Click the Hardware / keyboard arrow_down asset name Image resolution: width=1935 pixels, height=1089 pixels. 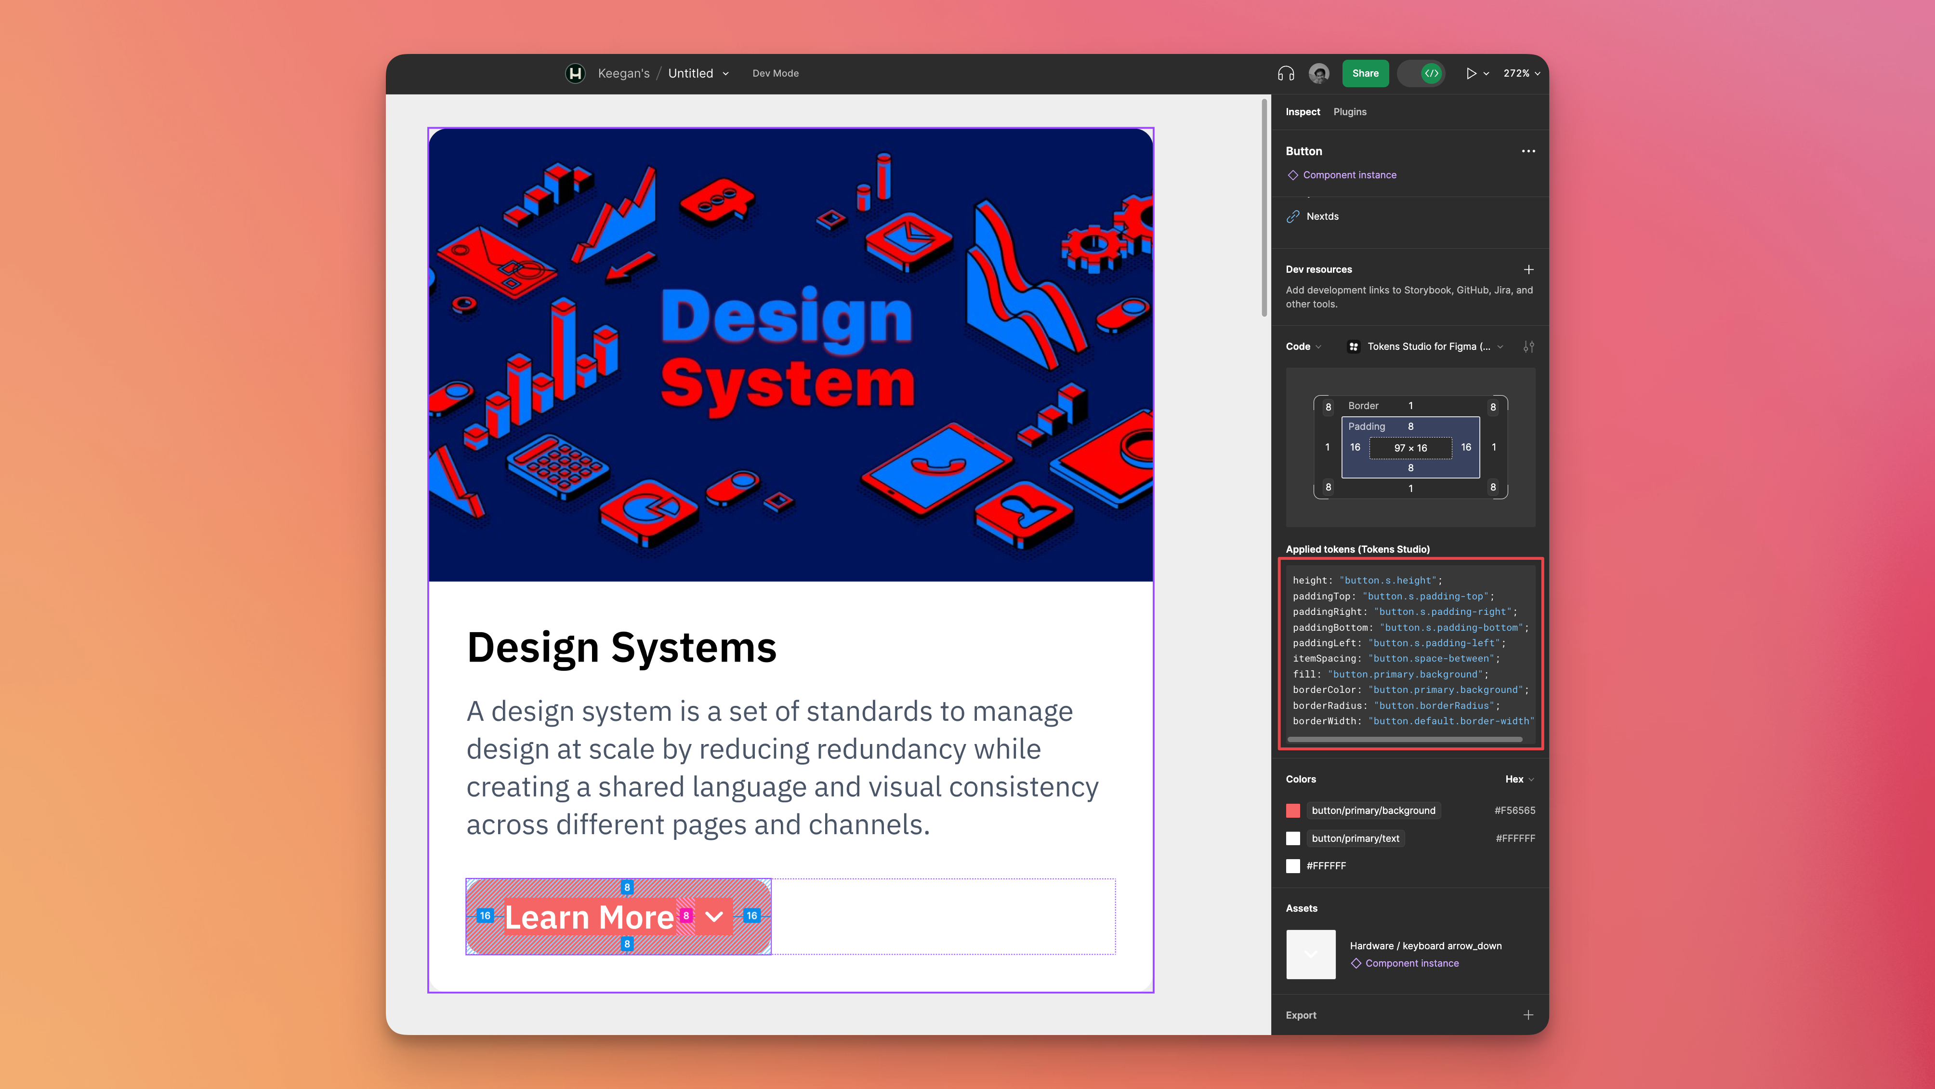1425,945
